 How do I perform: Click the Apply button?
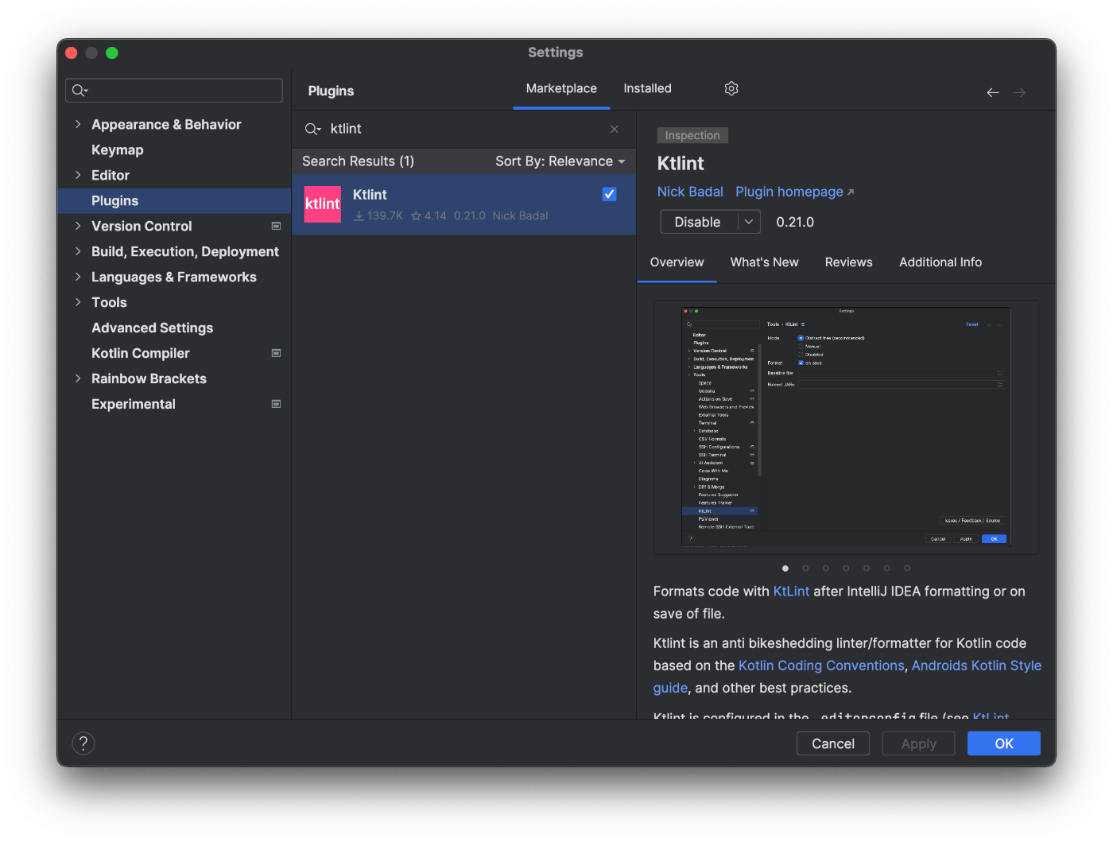click(x=918, y=743)
